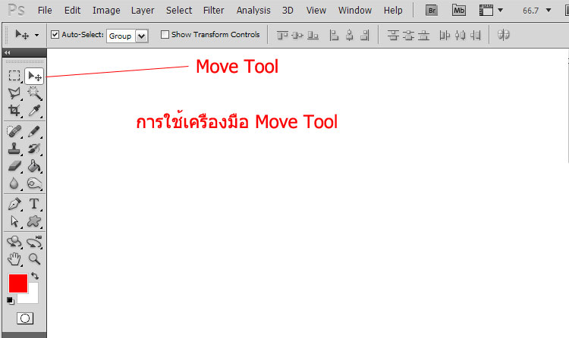Open the Auto-Select Group dropdown
The width and height of the screenshot is (569, 338).
pos(141,36)
